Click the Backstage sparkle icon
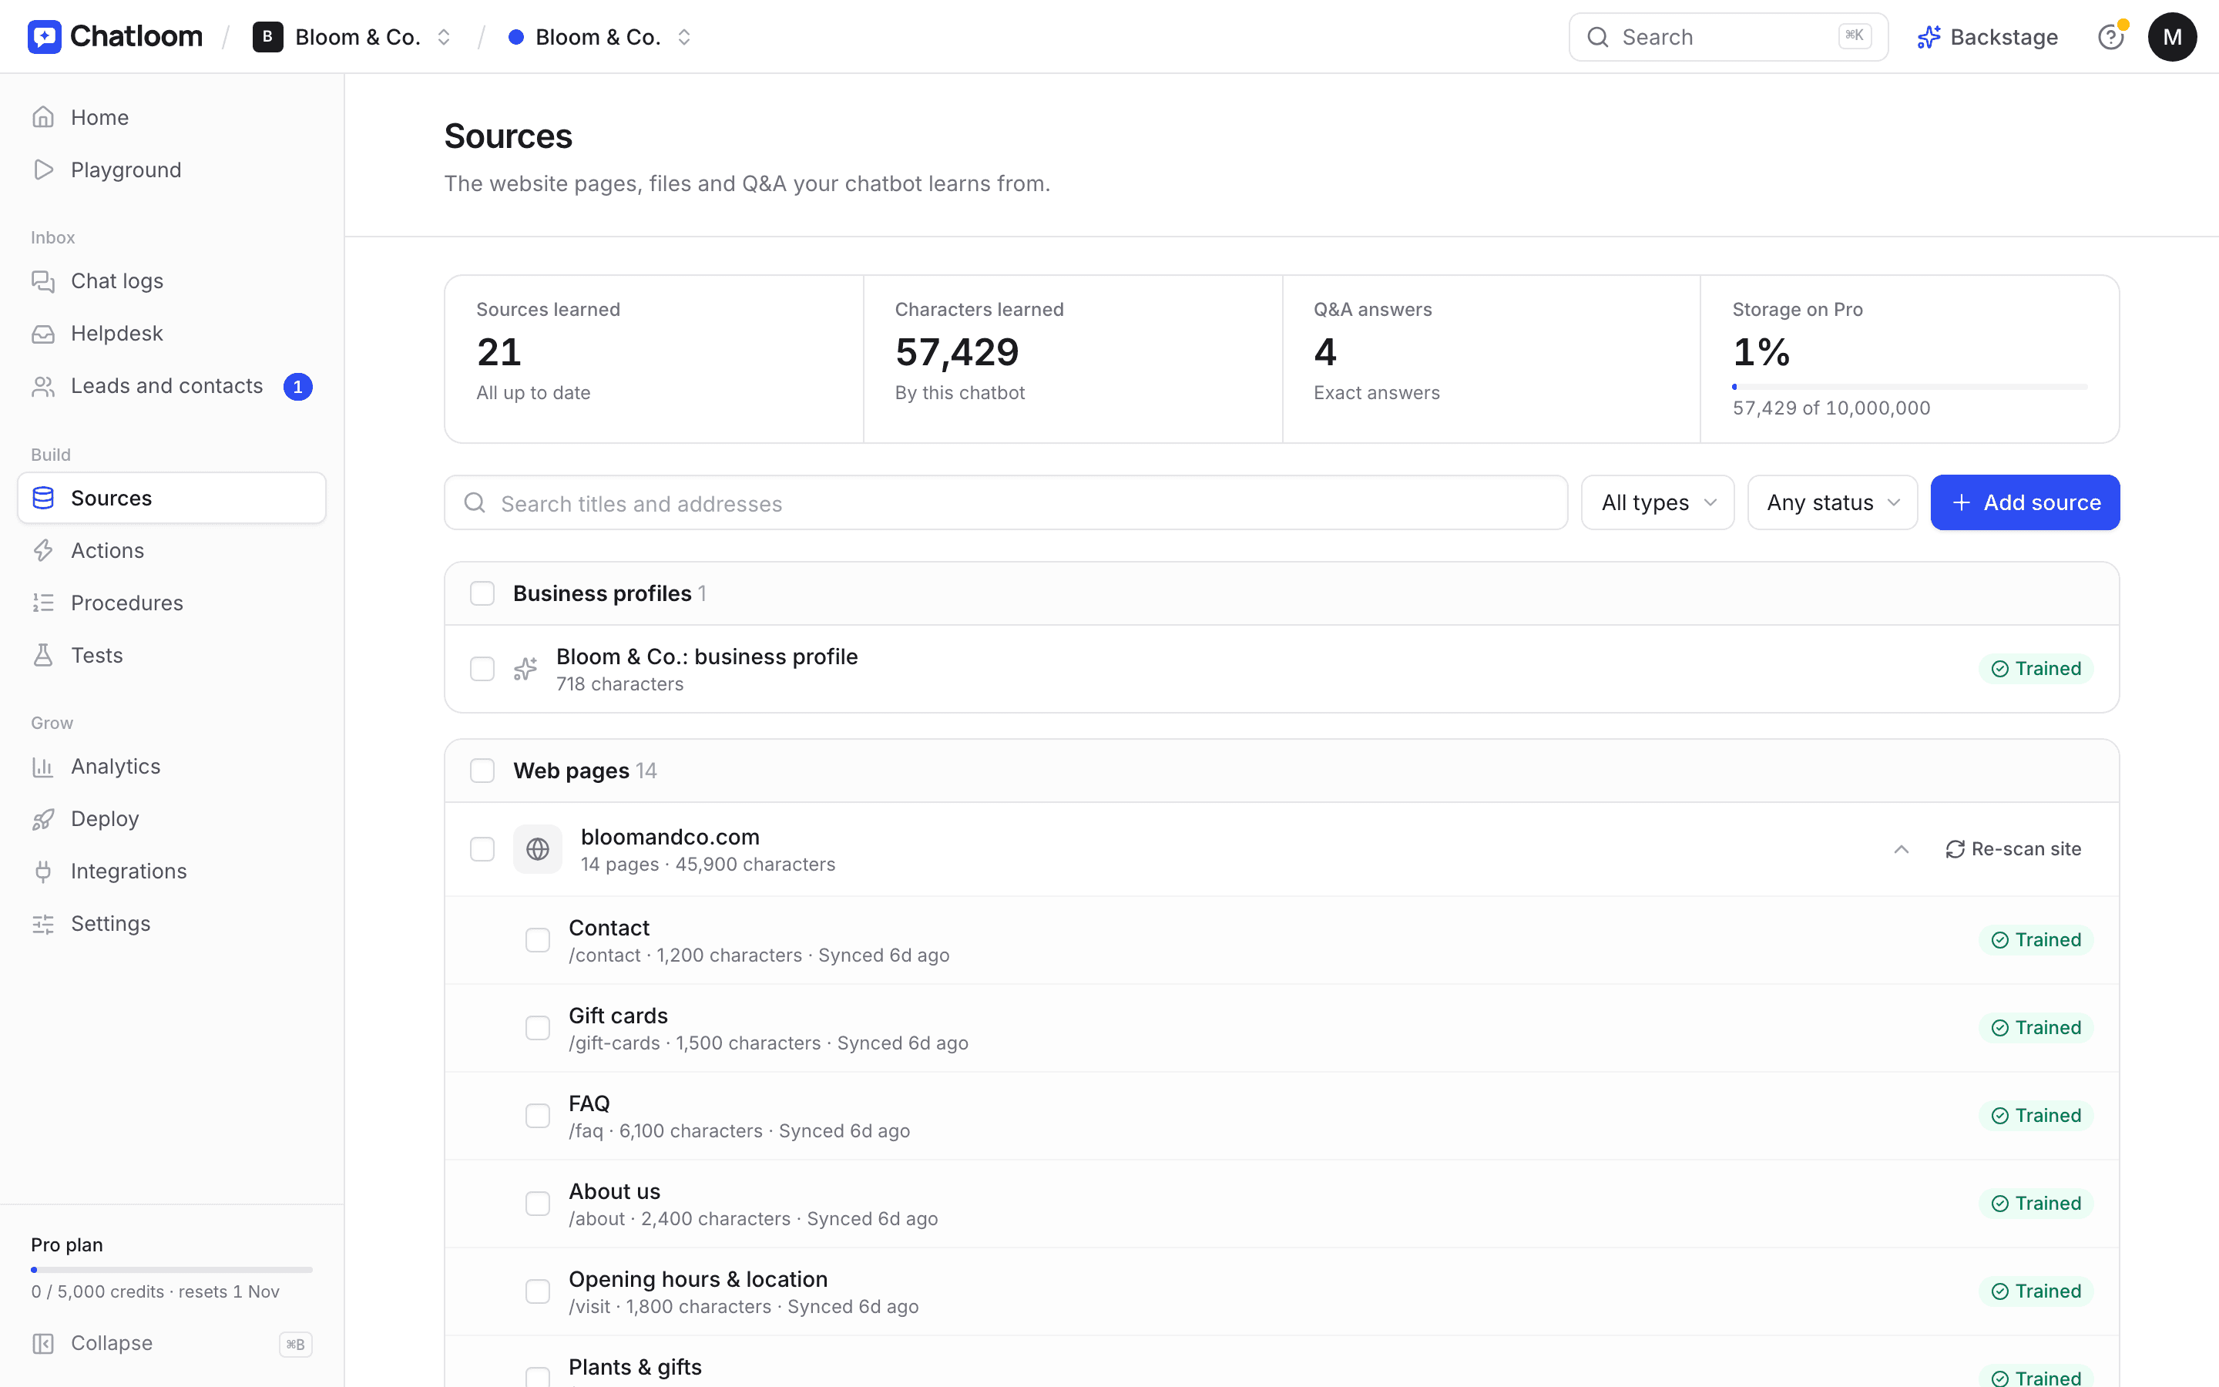 pos(1929,37)
